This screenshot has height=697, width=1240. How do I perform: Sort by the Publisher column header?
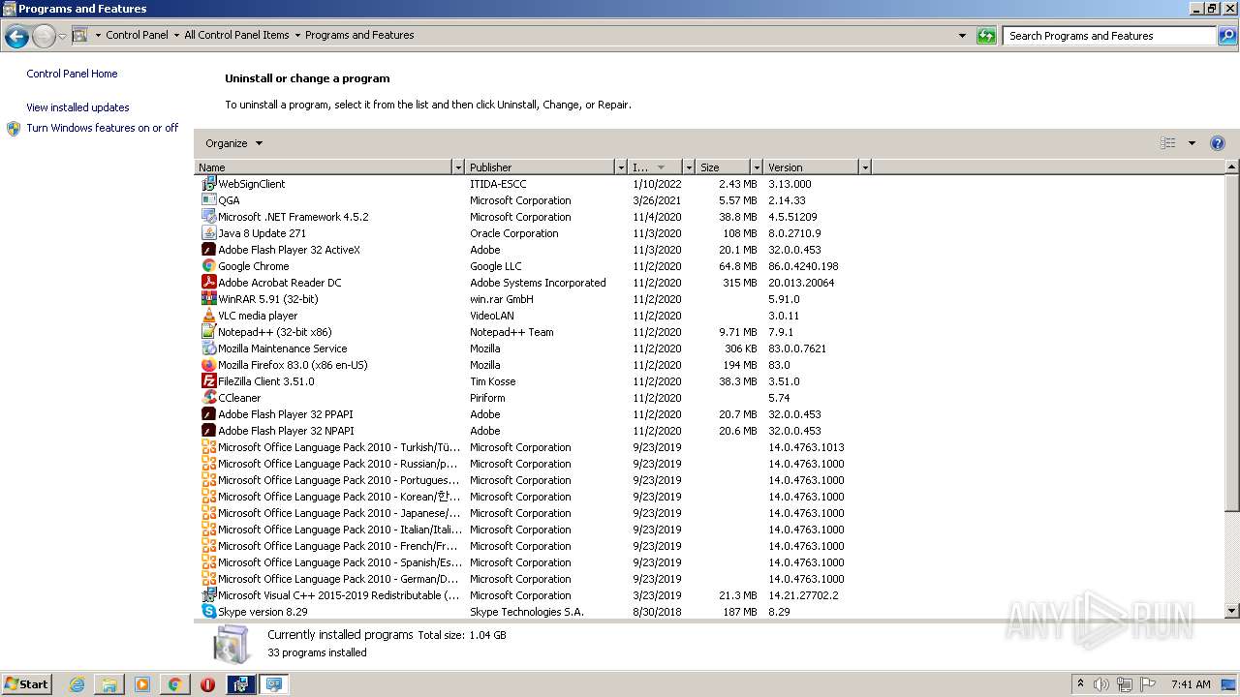coord(540,167)
